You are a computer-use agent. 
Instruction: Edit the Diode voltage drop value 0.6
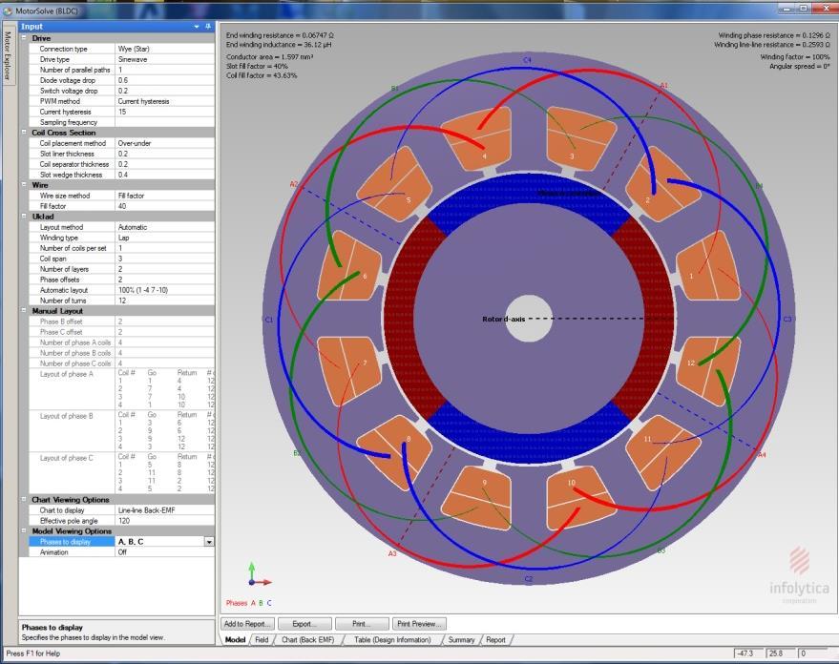pos(164,80)
